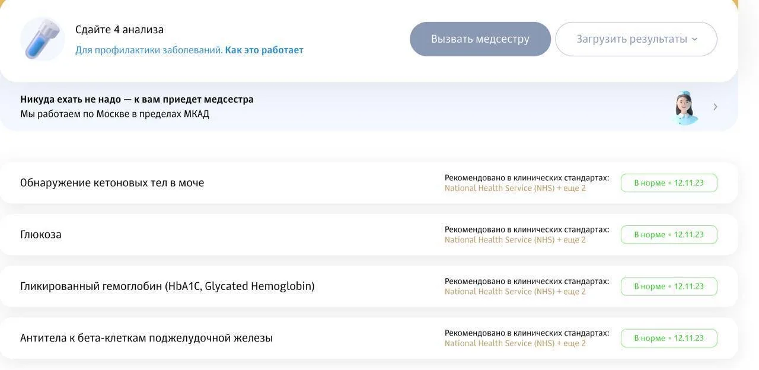
Task: Click the Вызвать медсестру button
Action: point(480,39)
